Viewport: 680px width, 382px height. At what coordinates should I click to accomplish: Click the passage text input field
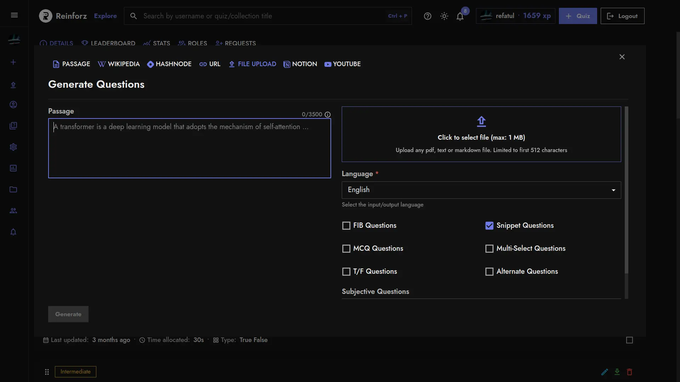click(189, 147)
